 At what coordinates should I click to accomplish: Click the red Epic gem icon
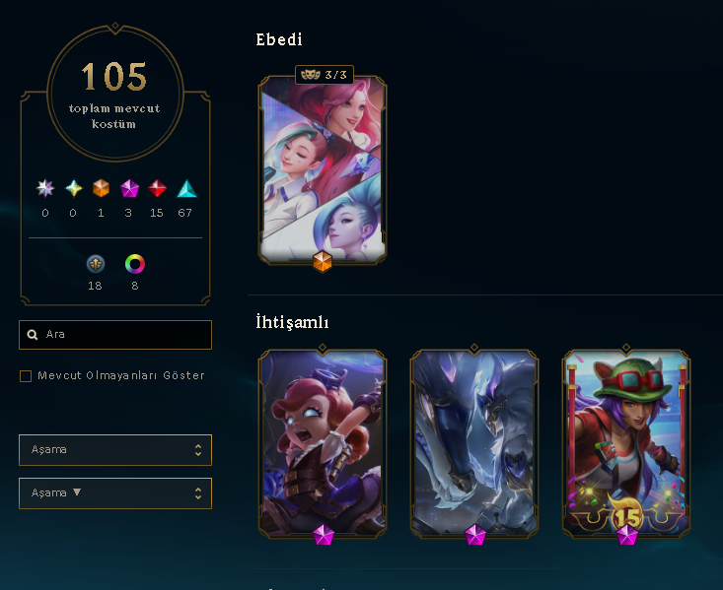tap(157, 188)
